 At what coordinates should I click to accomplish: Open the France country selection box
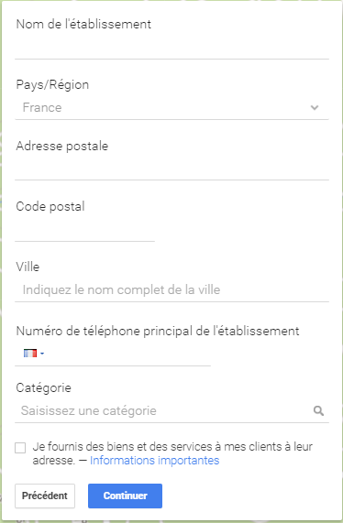171,108
